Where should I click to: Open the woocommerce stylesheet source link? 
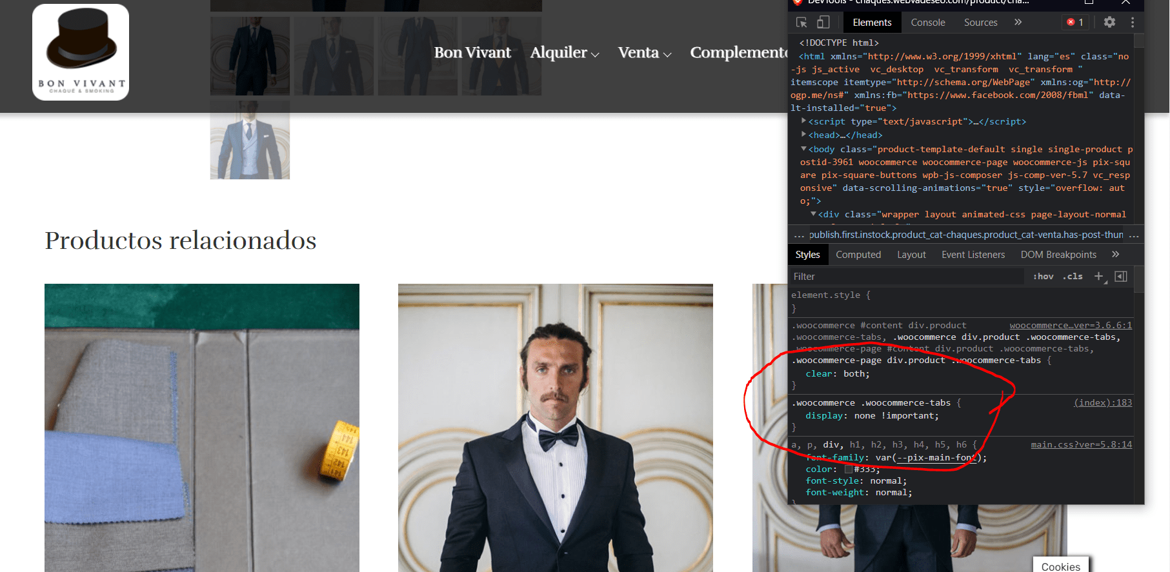coord(1071,325)
